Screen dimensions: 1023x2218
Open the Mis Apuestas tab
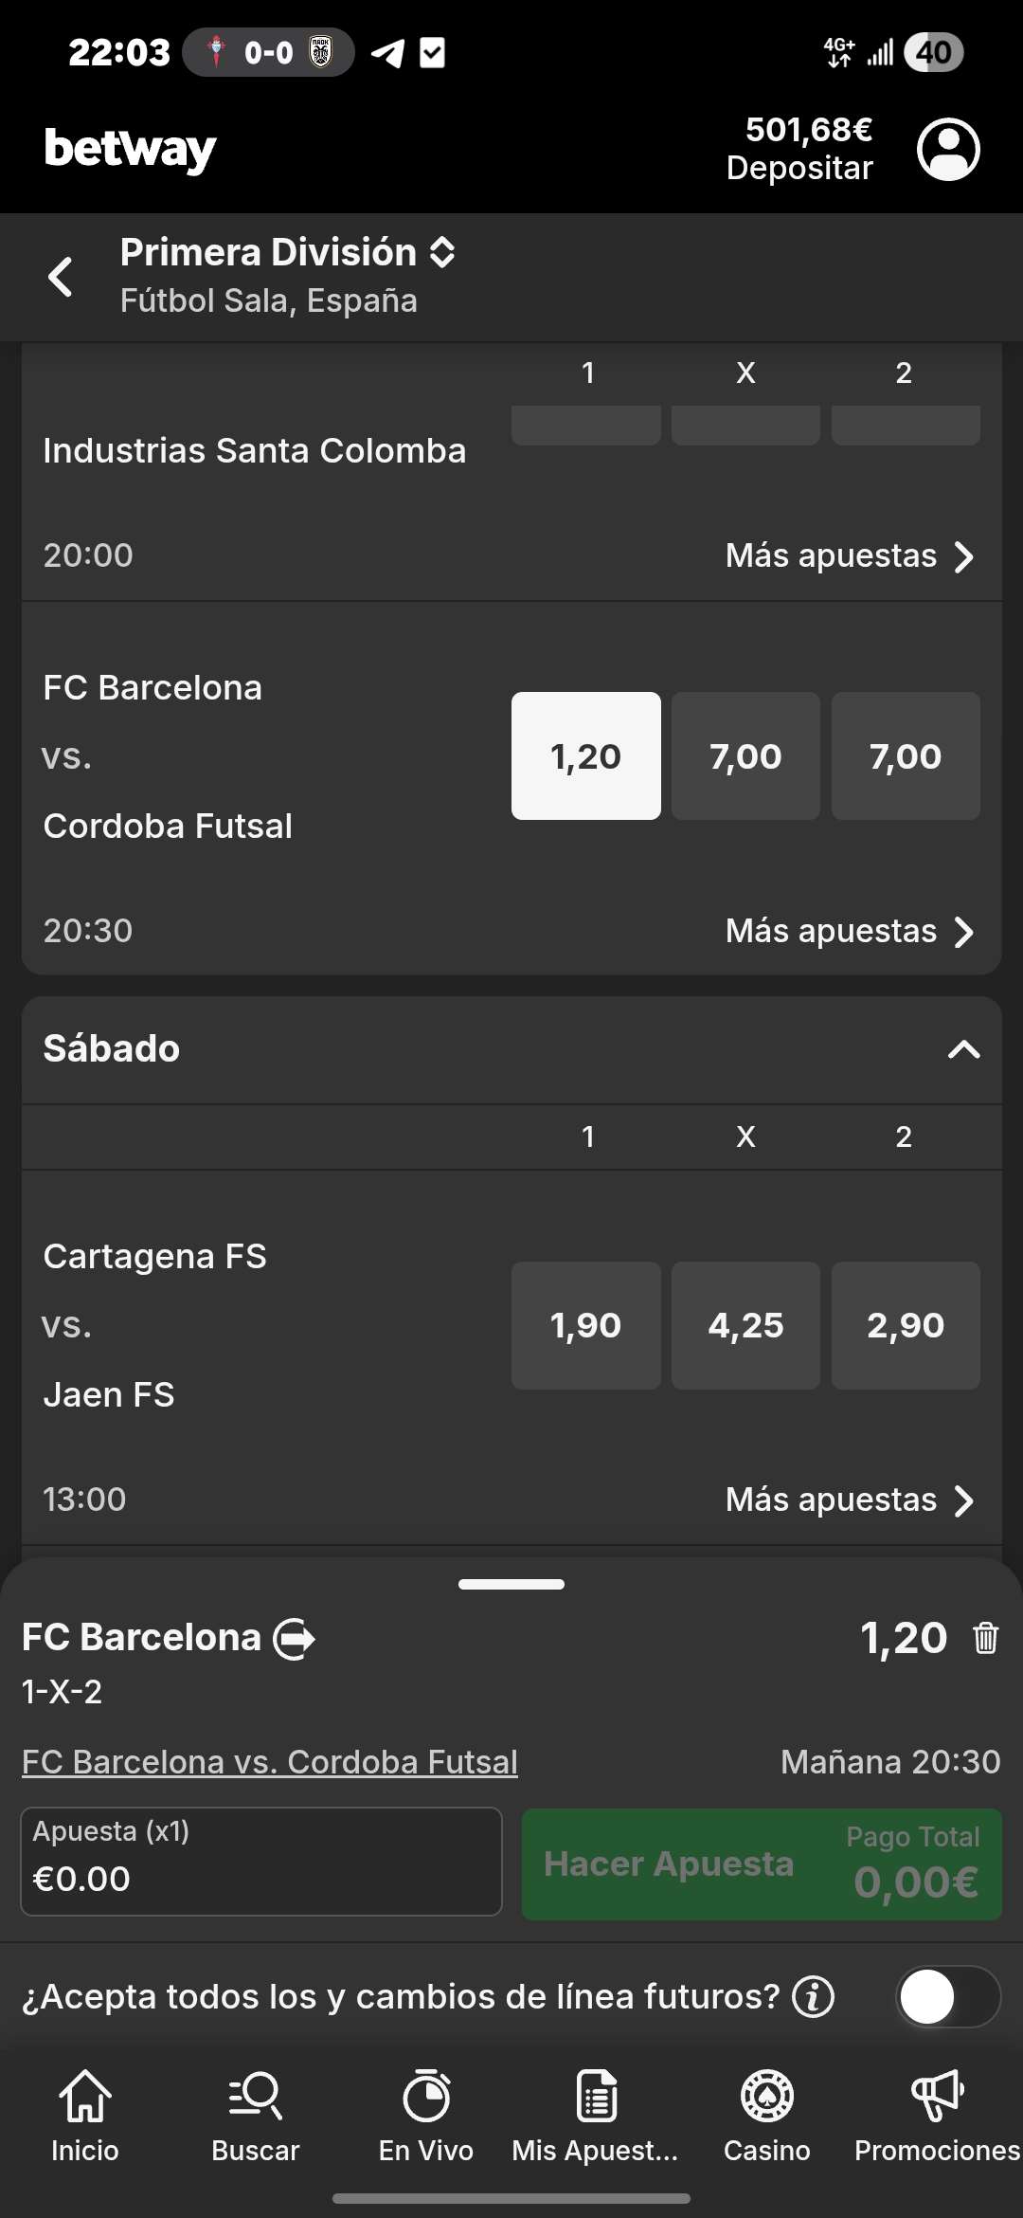tap(595, 2116)
